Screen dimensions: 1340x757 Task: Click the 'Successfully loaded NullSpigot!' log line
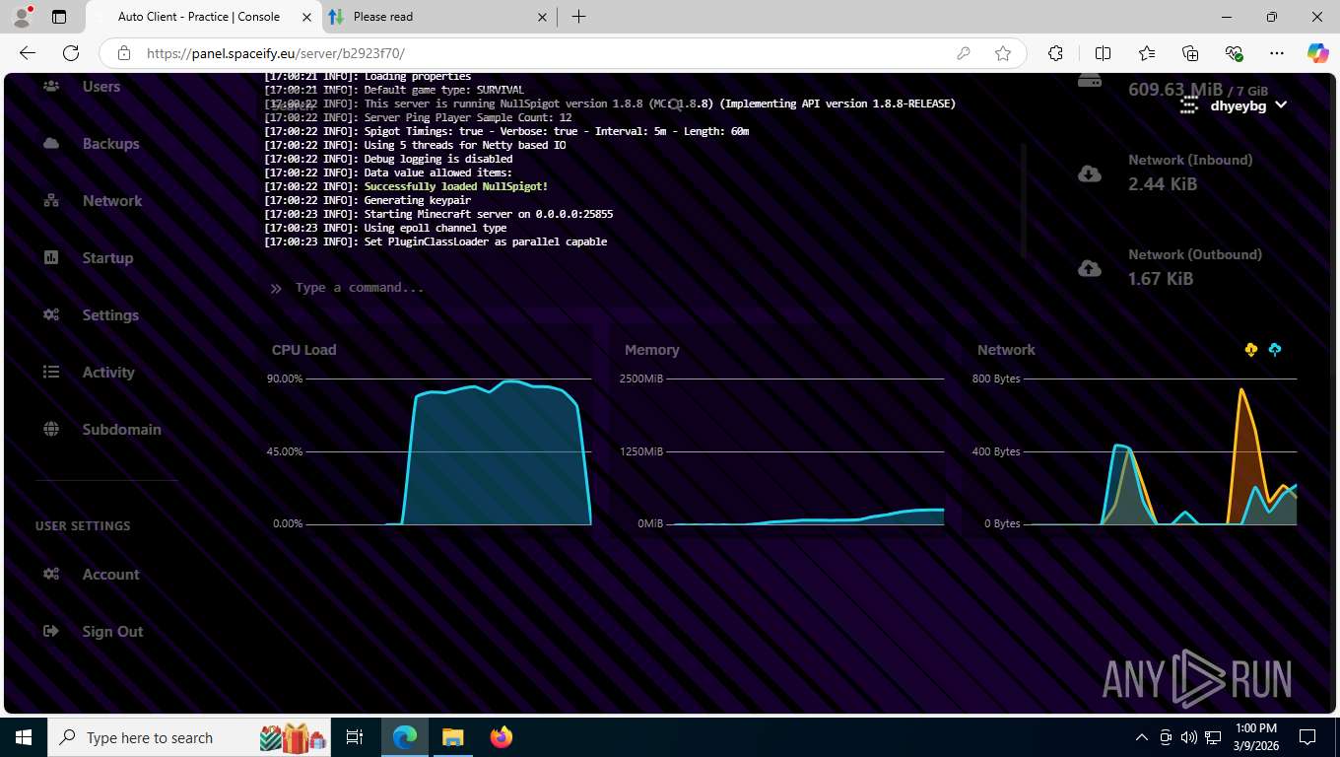(x=455, y=186)
